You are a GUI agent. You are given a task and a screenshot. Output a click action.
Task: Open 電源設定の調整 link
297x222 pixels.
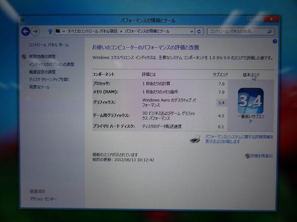(x=42, y=72)
